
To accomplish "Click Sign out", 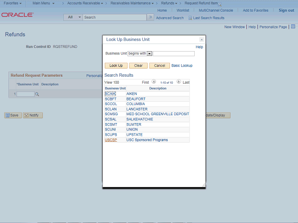I will point(286,10).
